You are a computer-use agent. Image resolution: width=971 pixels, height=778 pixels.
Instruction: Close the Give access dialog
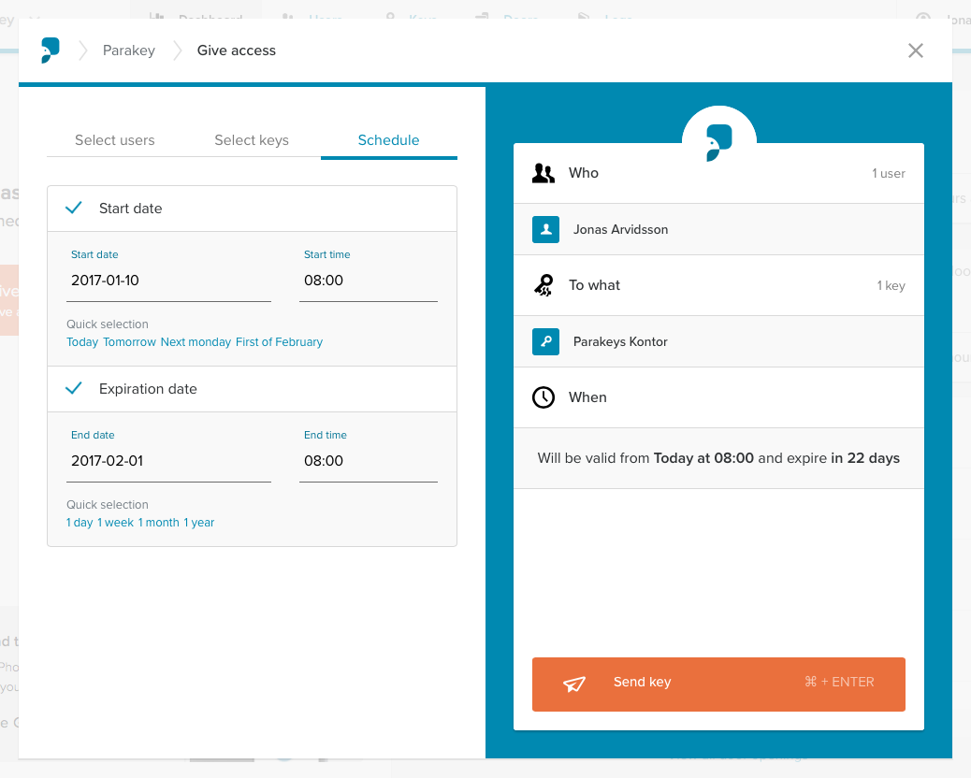pyautogui.click(x=915, y=50)
